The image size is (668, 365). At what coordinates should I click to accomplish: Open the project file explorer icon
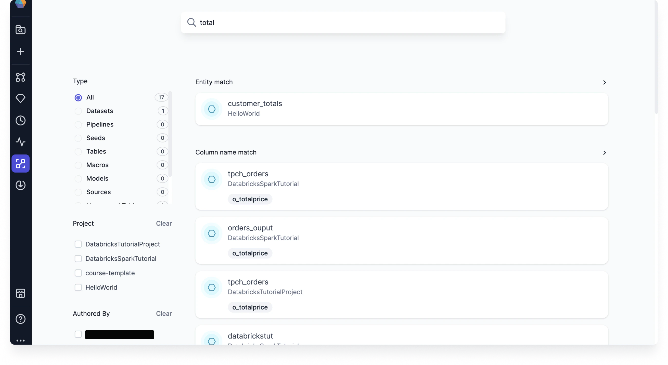pos(20,30)
